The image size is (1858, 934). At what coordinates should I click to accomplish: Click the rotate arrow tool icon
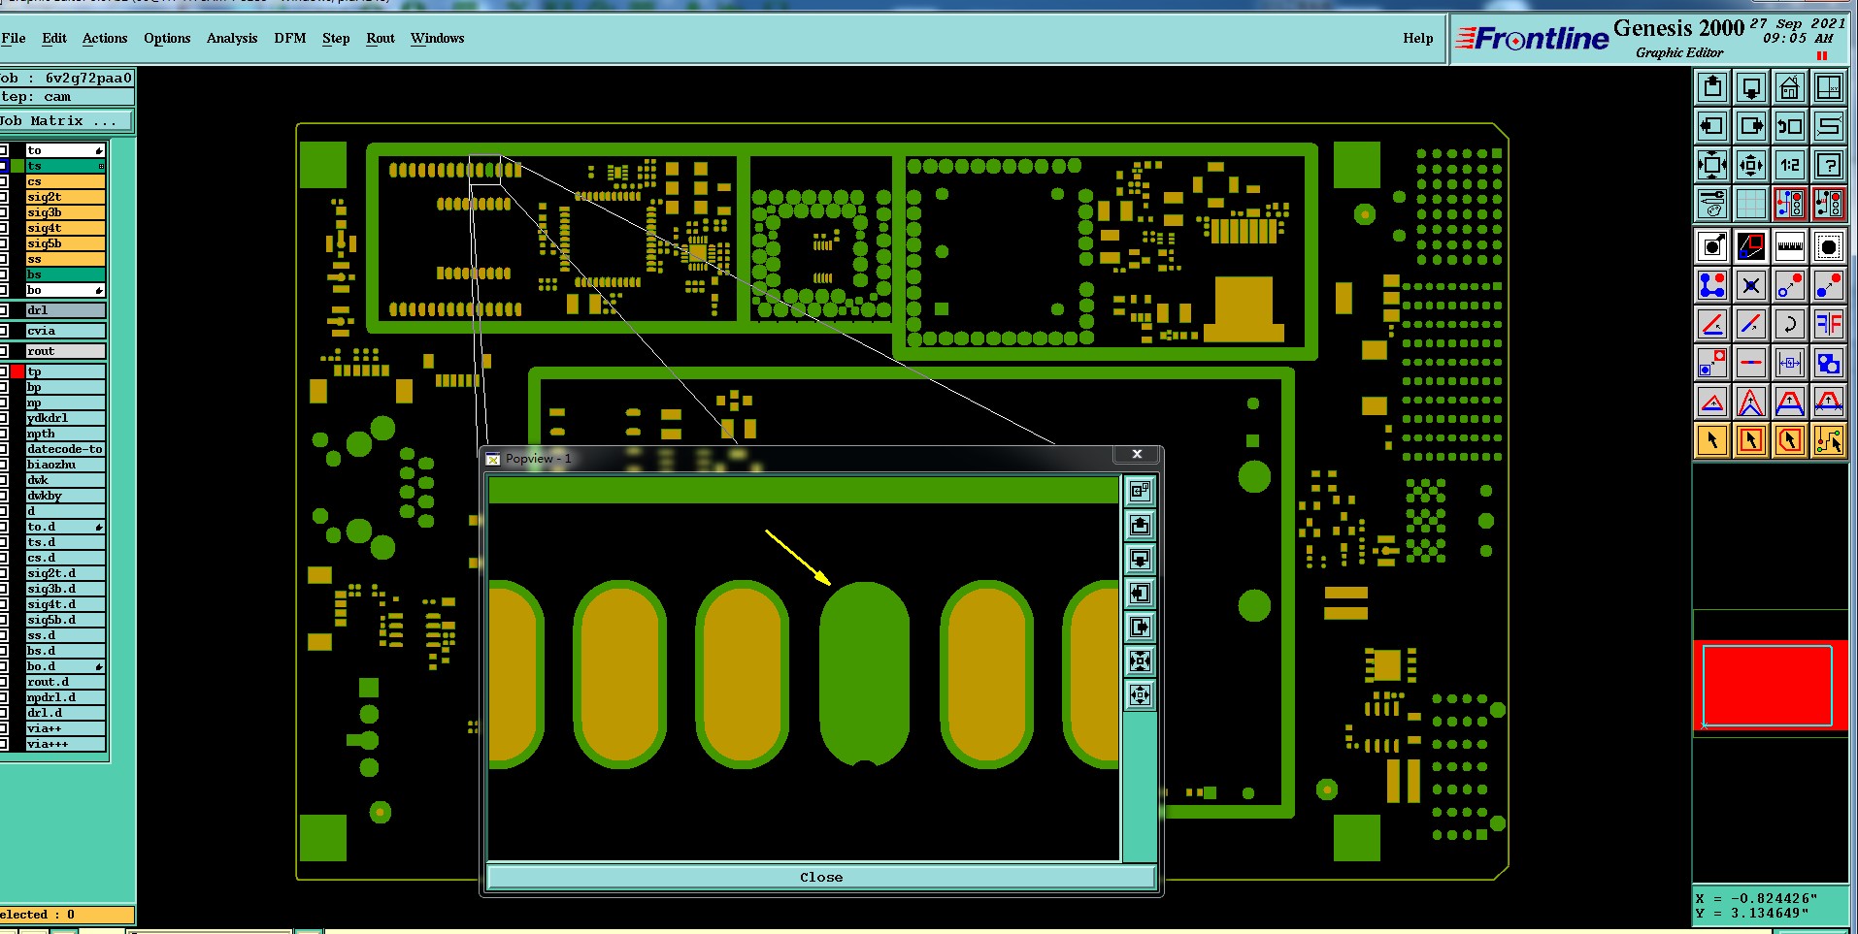1790,324
